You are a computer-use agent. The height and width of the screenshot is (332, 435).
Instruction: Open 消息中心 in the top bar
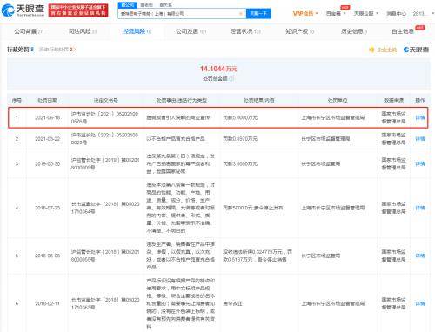[396, 13]
